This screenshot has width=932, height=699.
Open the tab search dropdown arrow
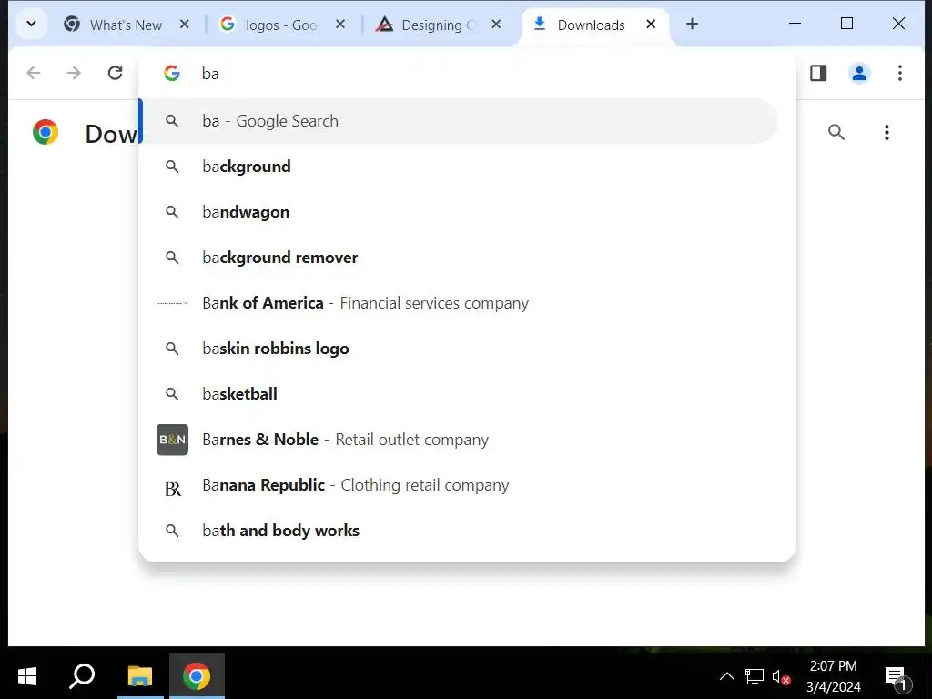[x=31, y=25]
